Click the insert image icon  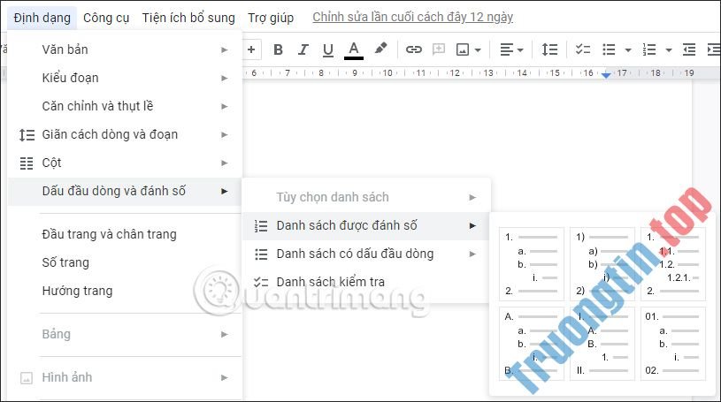pos(462,49)
